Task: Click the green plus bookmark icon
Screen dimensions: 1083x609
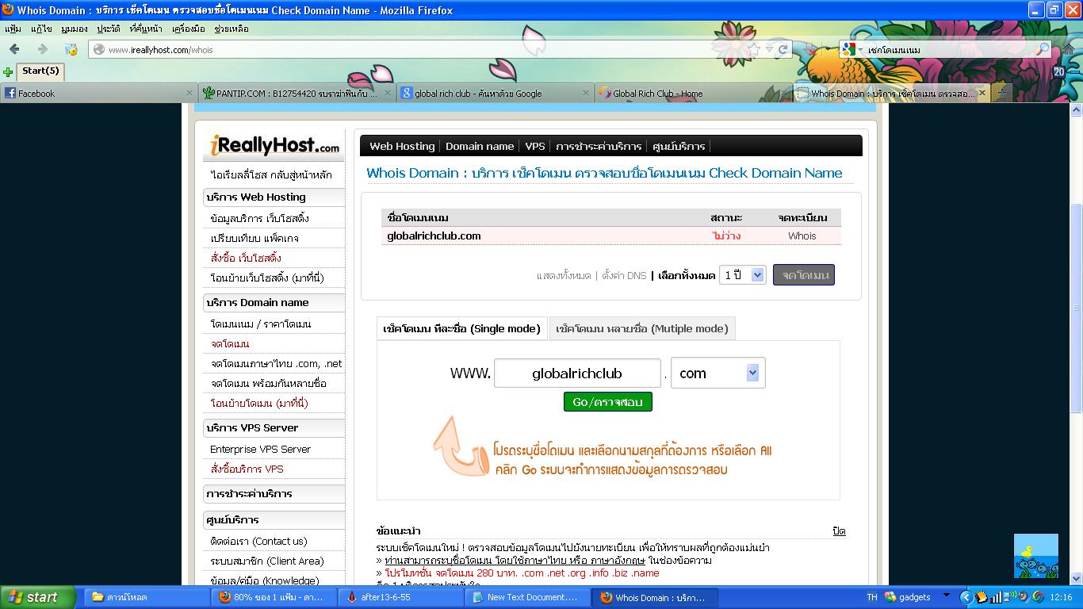Action: click(x=8, y=71)
